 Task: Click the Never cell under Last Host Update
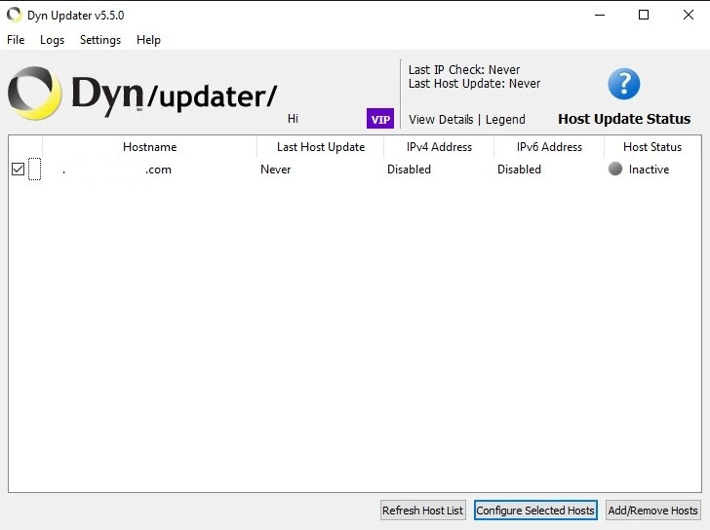pyautogui.click(x=275, y=170)
